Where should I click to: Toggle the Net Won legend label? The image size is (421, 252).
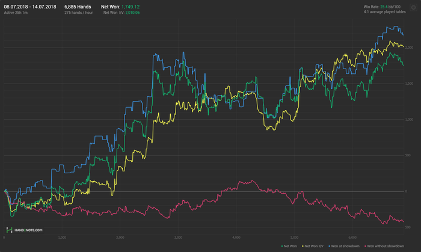tap(290, 246)
